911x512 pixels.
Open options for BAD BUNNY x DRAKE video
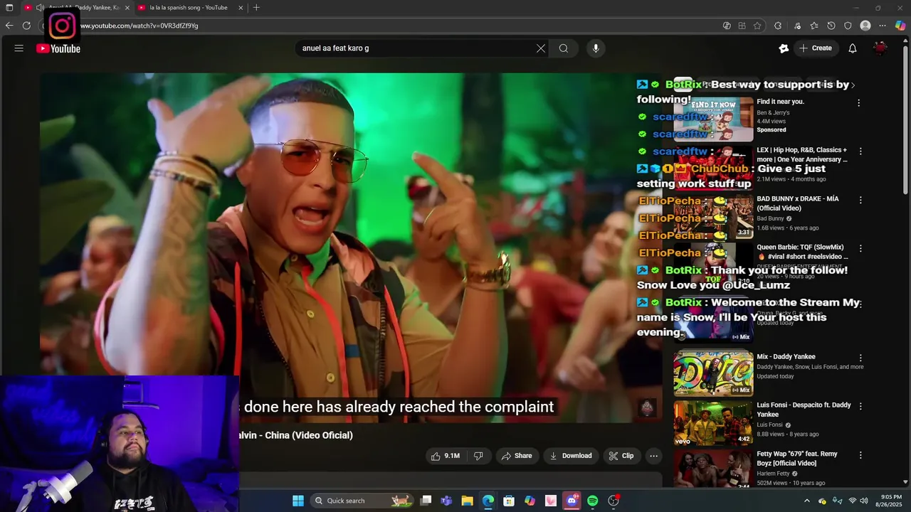coord(860,201)
